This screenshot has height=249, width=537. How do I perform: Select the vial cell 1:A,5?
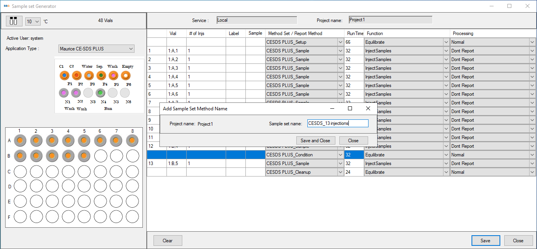[x=177, y=85]
